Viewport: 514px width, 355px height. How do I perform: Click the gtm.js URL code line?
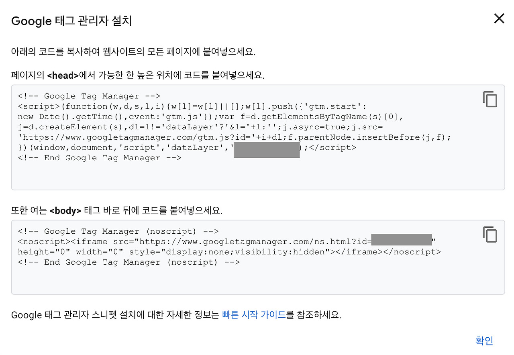coord(235,137)
